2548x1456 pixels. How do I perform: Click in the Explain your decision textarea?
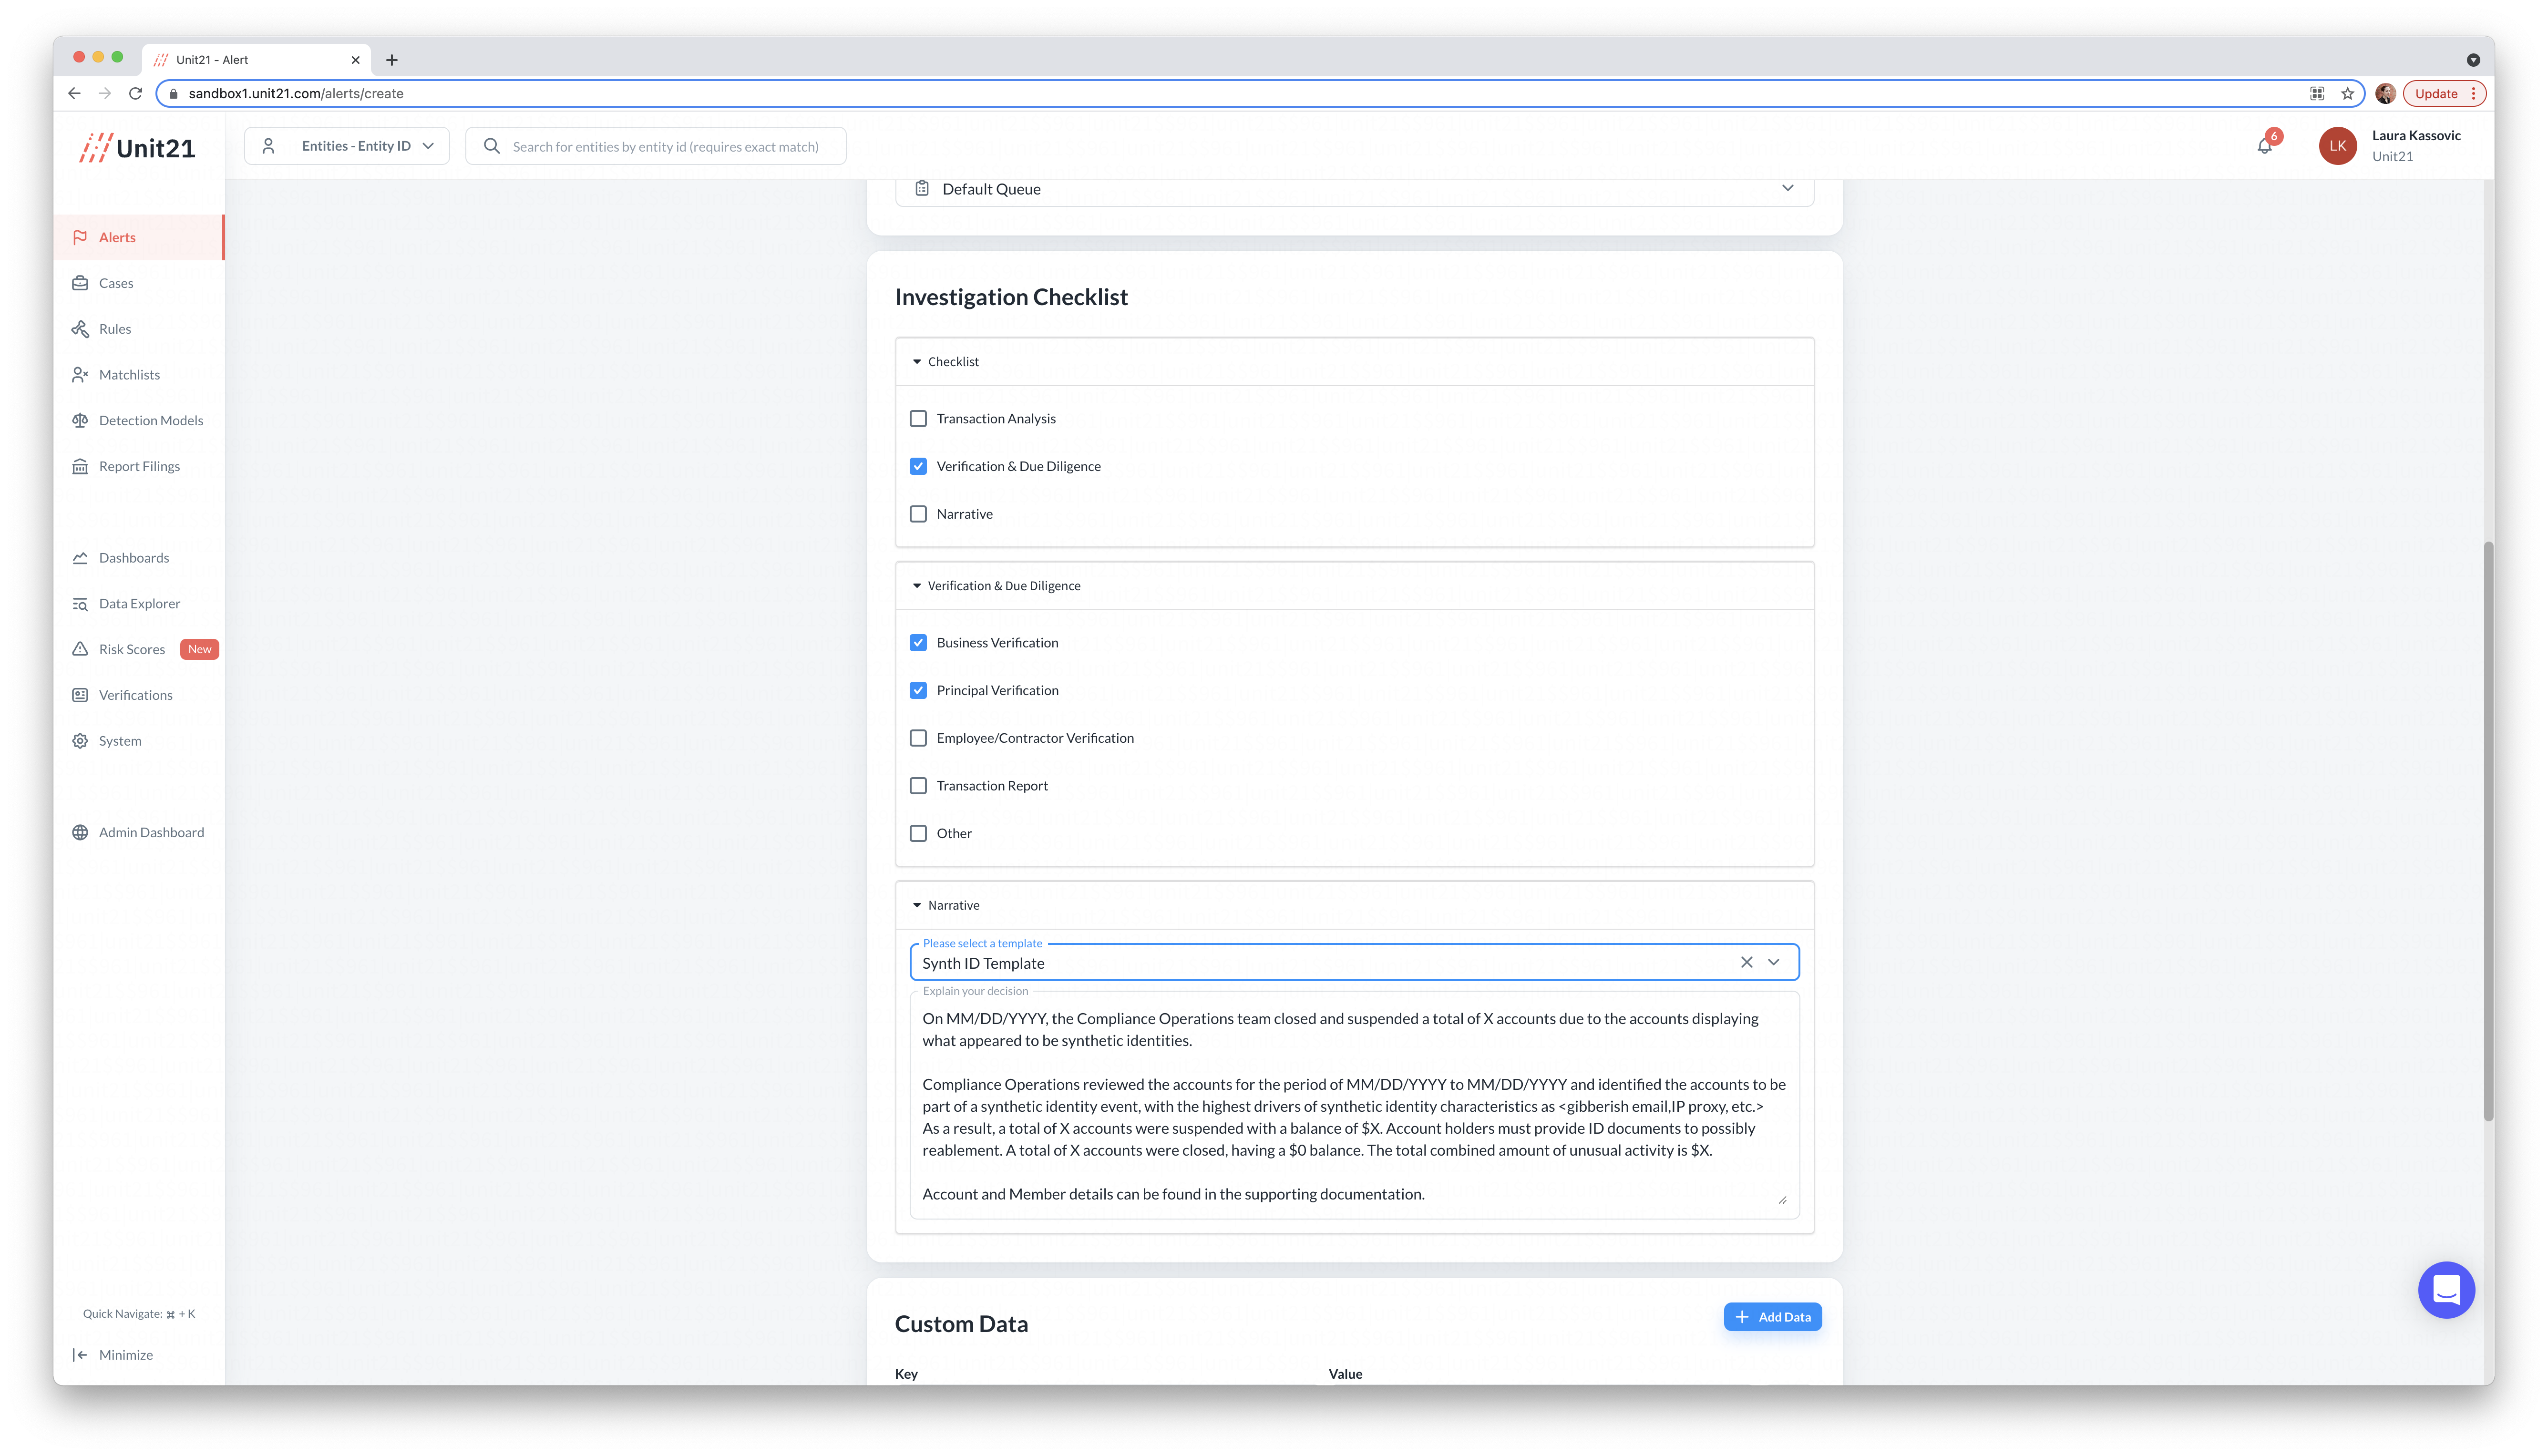pos(1354,1106)
